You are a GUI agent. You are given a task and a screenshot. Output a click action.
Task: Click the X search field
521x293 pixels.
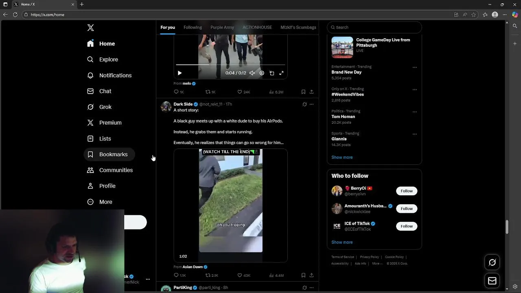pyautogui.click(x=374, y=27)
